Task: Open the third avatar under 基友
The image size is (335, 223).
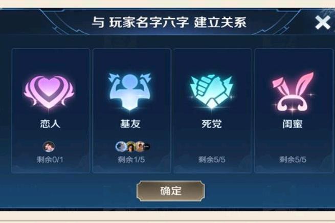Action: coord(139,146)
